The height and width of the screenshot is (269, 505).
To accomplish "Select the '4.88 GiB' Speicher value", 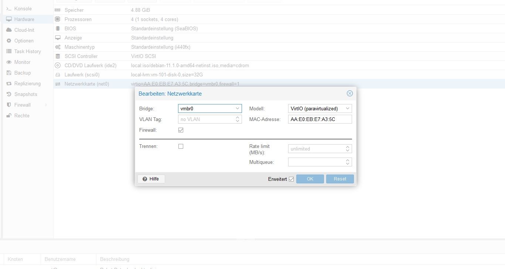I will (140, 10).
